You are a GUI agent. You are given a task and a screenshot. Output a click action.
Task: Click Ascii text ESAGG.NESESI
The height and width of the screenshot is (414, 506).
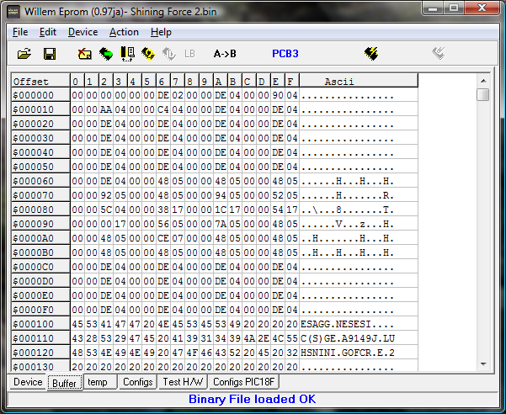pyautogui.click(x=336, y=324)
